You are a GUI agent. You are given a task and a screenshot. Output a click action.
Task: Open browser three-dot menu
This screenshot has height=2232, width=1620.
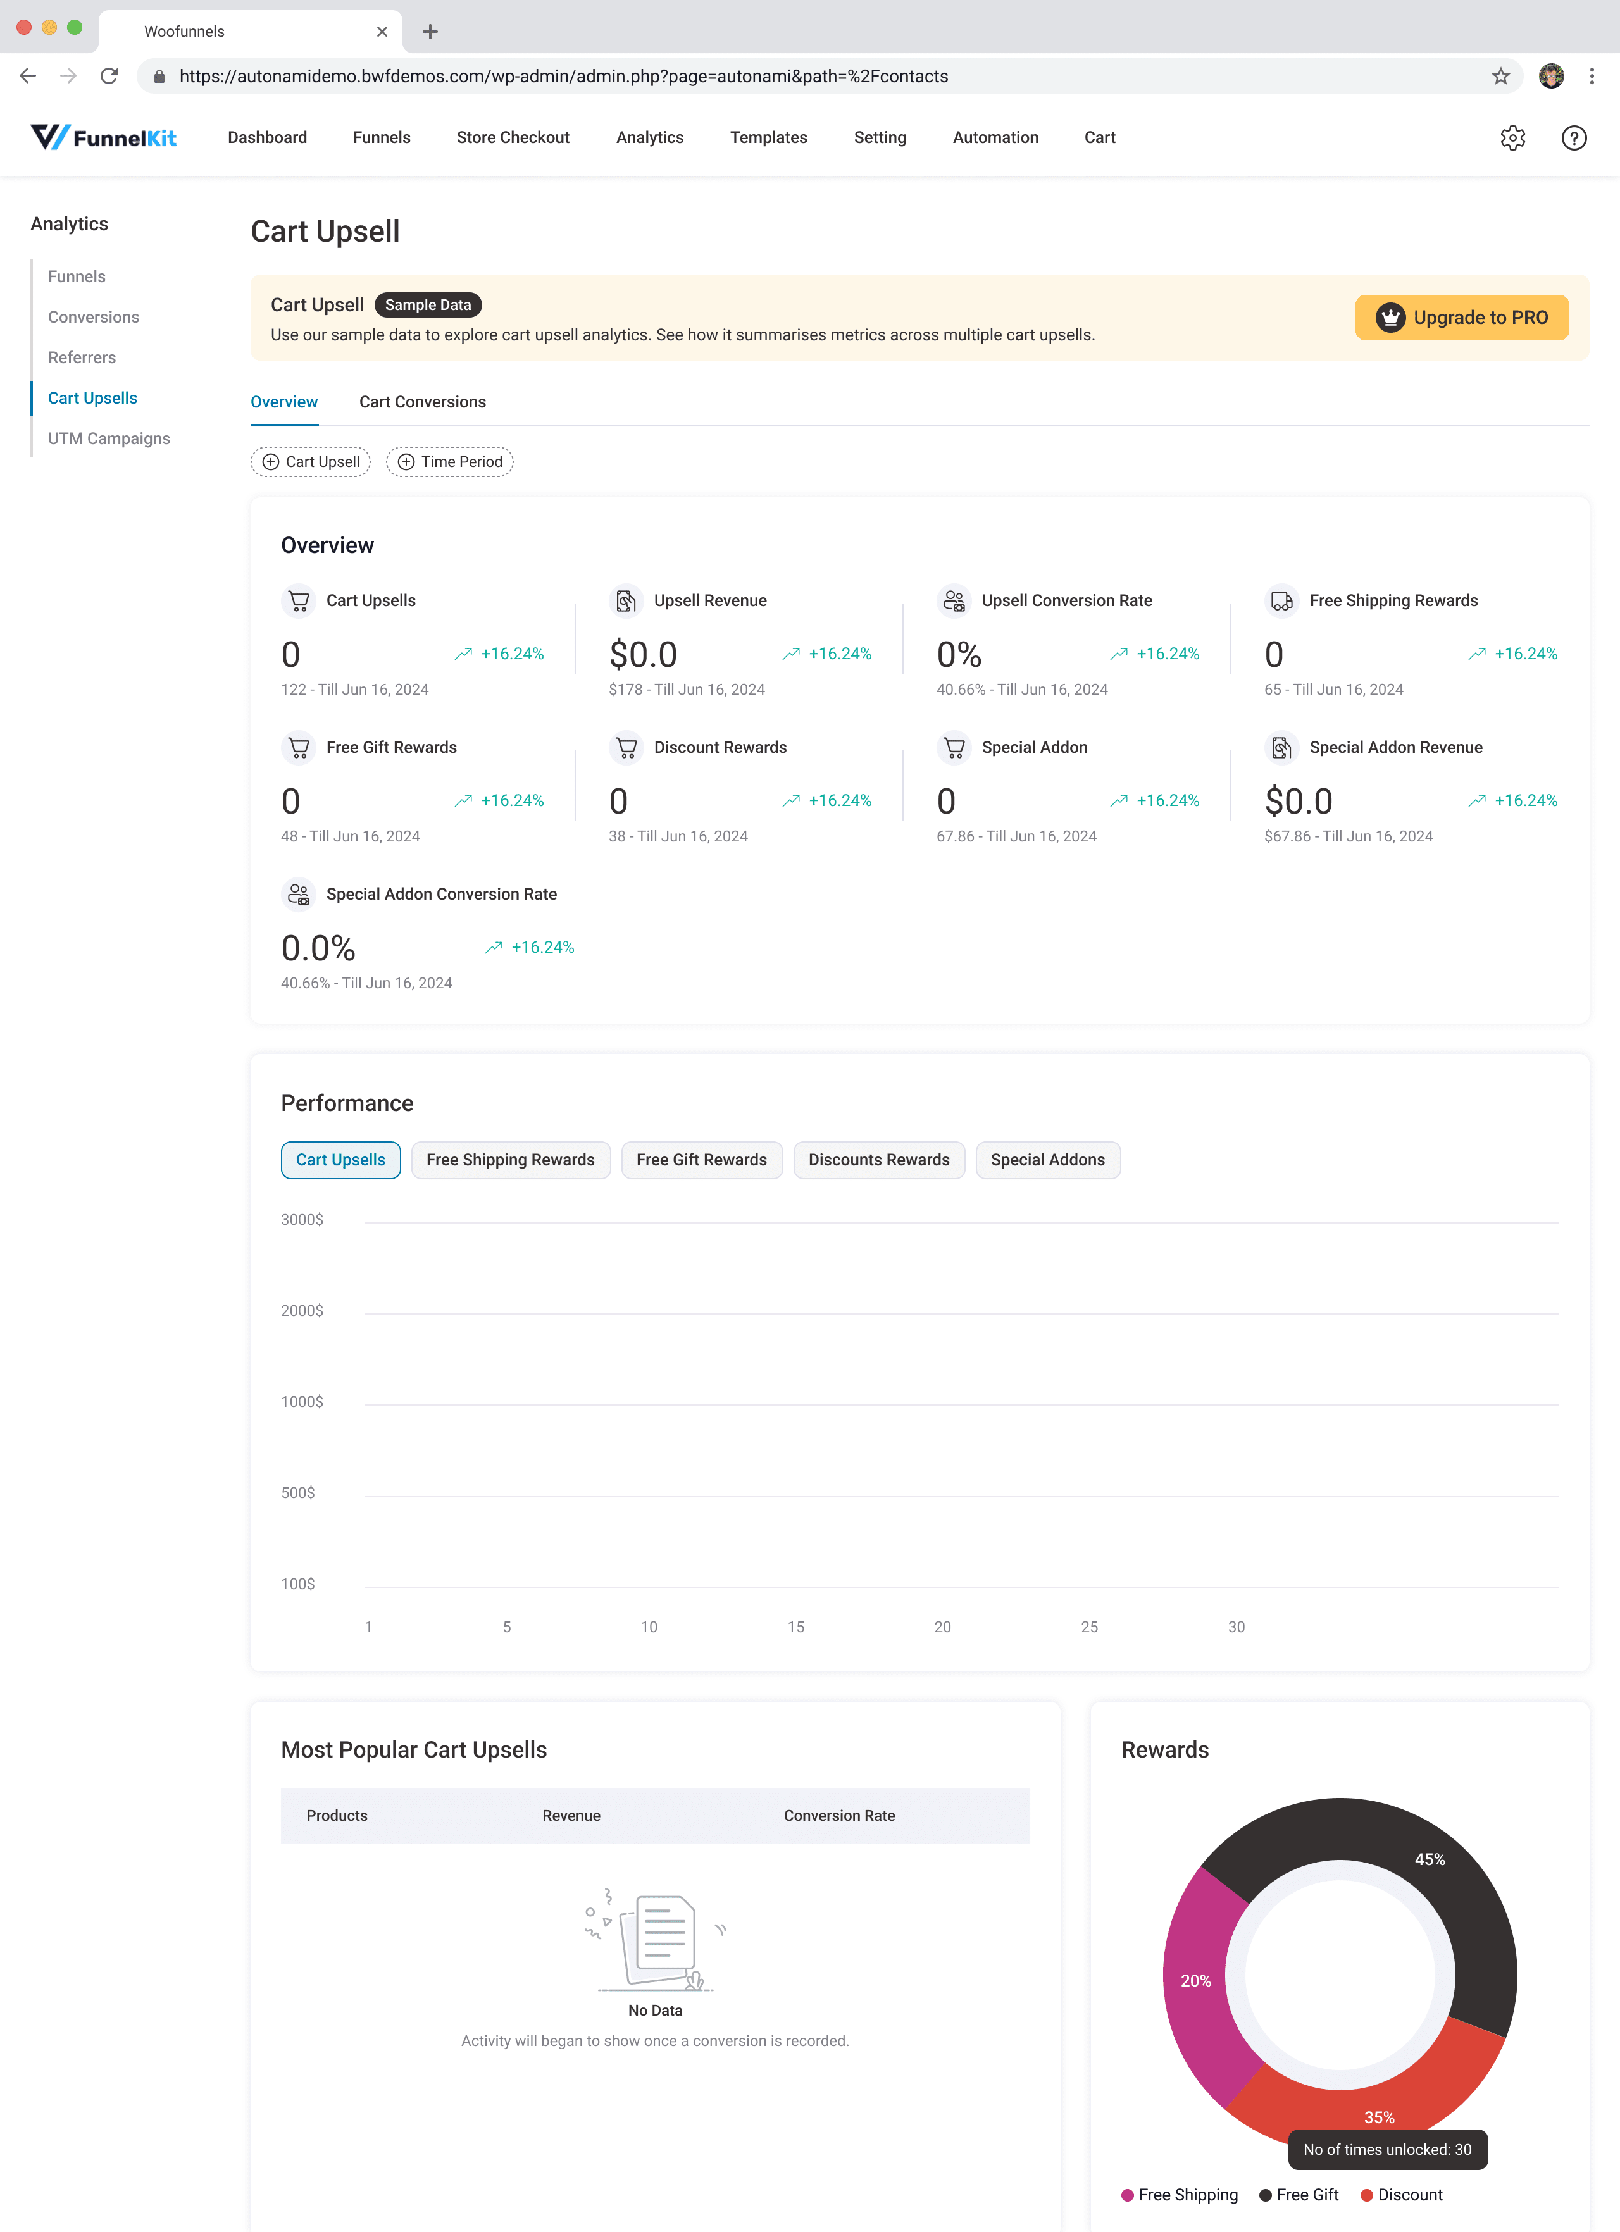point(1592,76)
